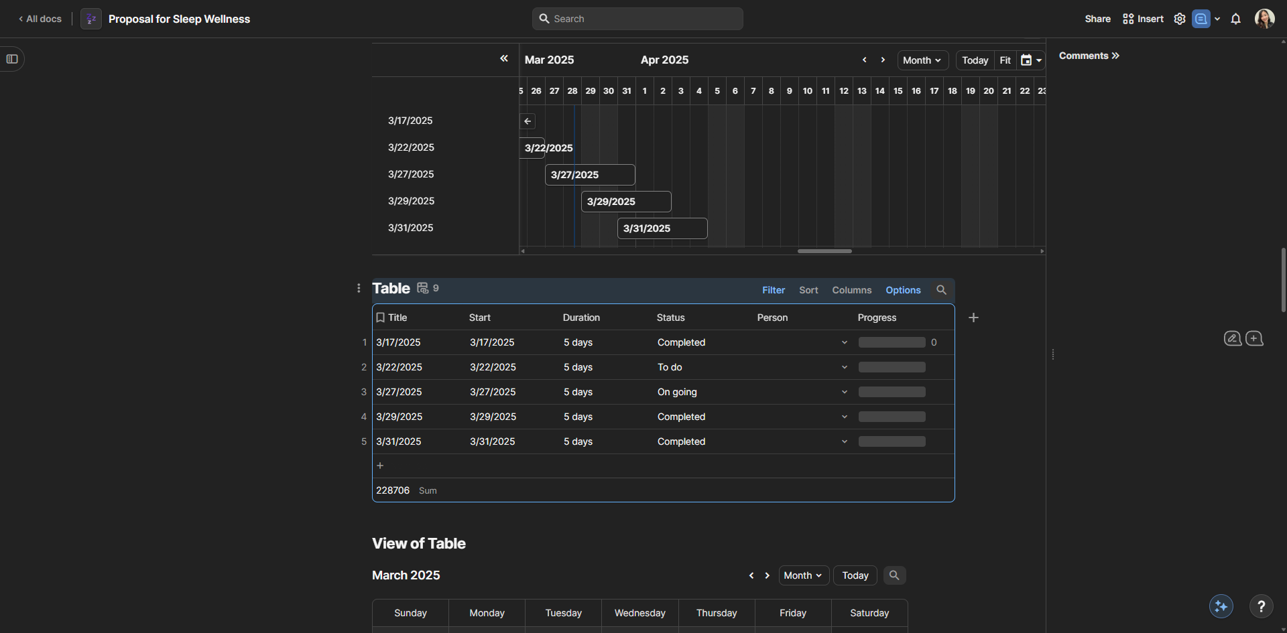The height and width of the screenshot is (633, 1287).
Task: Toggle the left sidebar panel icon
Action: tap(12, 59)
